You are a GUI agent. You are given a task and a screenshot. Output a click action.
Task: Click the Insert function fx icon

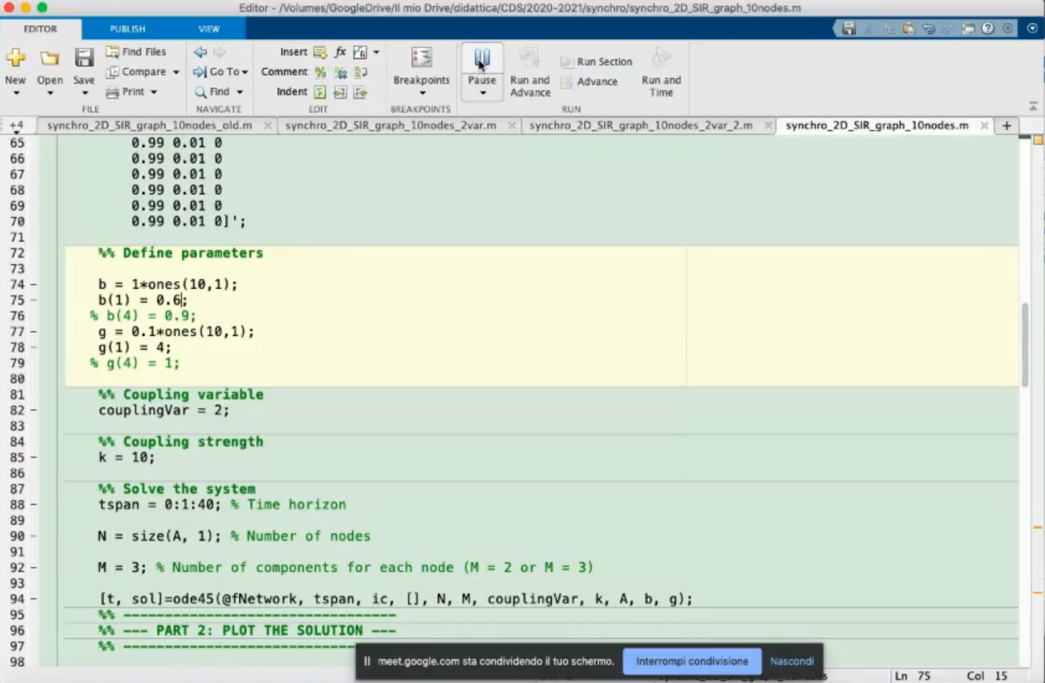[x=340, y=52]
